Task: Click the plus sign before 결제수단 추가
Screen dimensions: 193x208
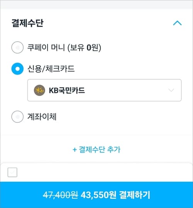Action: [75, 150]
